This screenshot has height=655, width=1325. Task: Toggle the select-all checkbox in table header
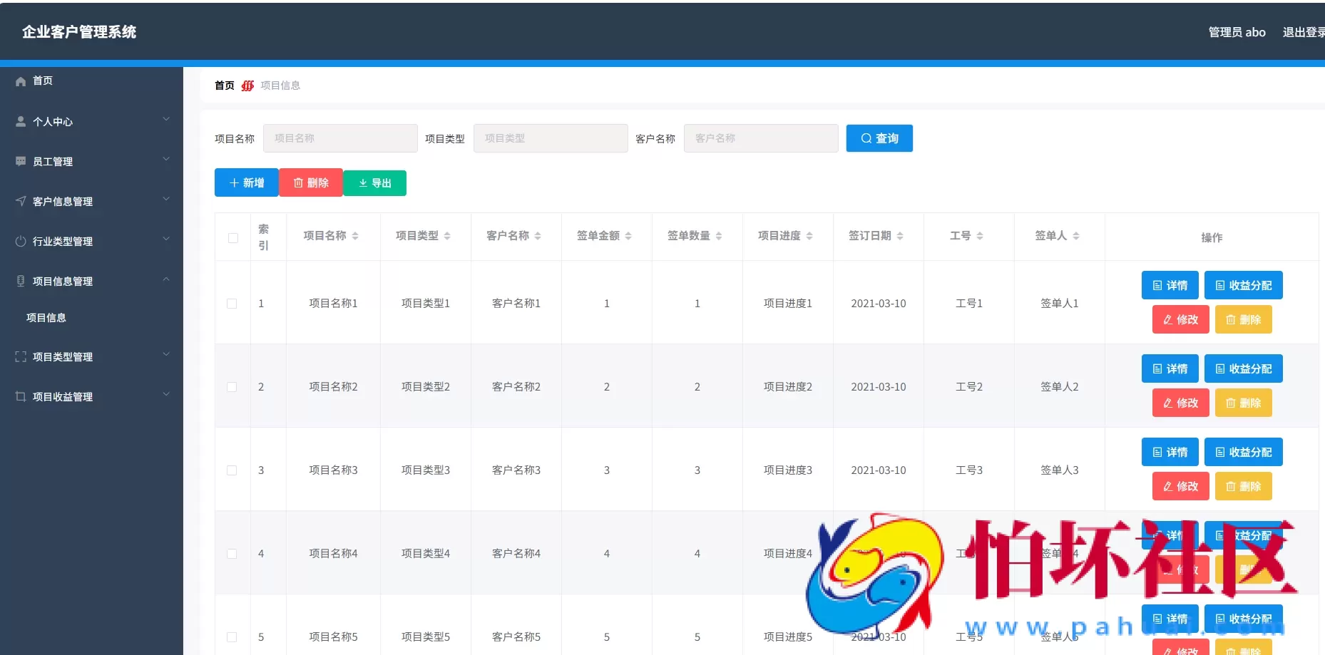click(x=232, y=237)
